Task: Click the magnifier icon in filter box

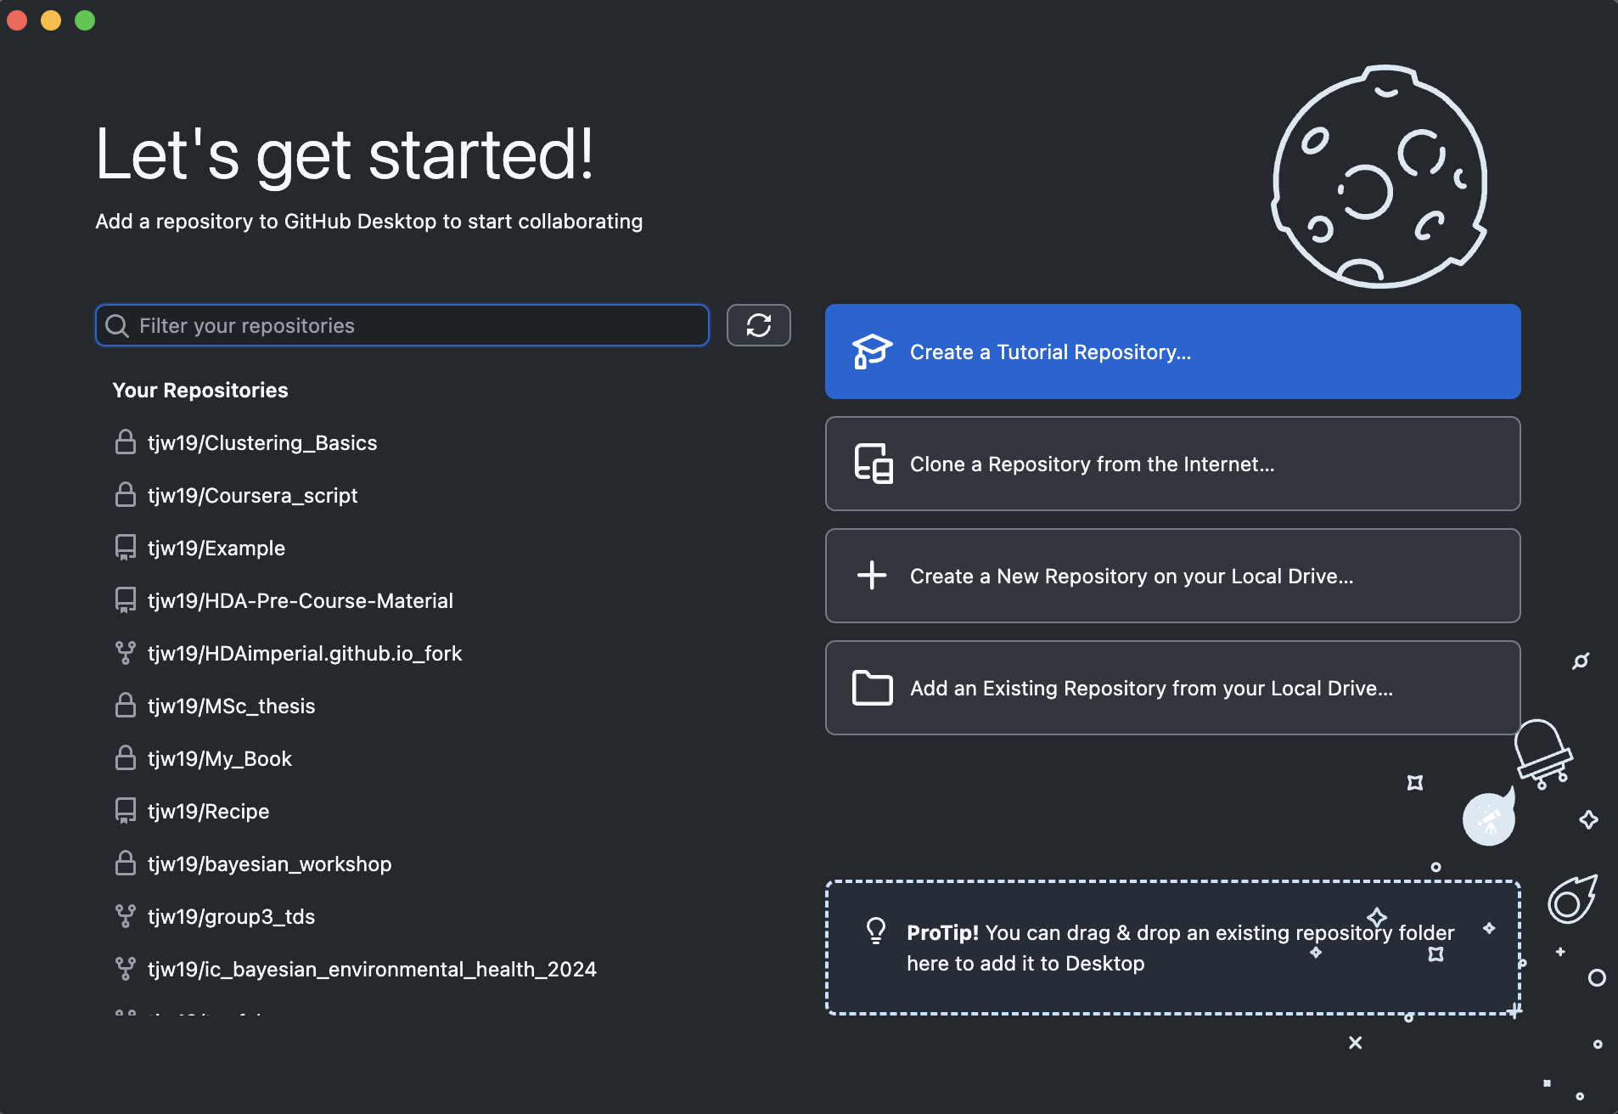Action: [117, 326]
